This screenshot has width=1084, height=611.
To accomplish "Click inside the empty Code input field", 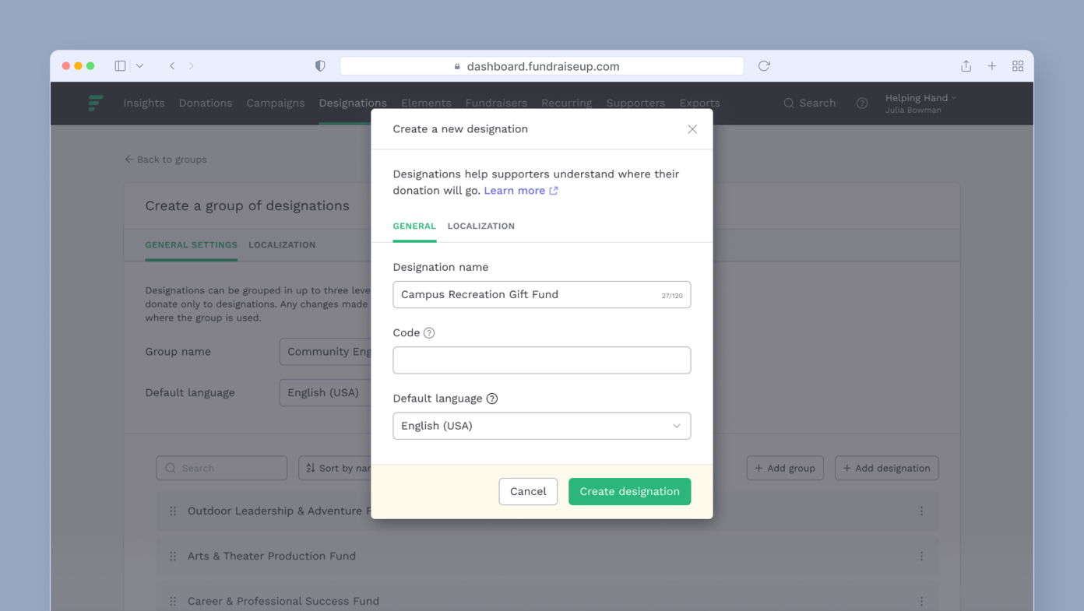I will click(x=541, y=360).
